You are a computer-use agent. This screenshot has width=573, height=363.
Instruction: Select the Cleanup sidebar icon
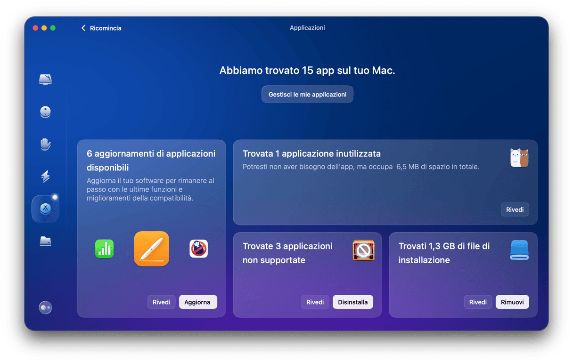[45, 112]
